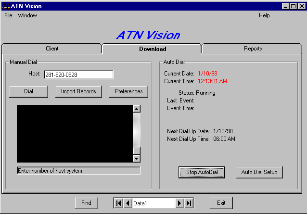Open the File menu
The width and height of the screenshot is (307, 214).
[8, 15]
